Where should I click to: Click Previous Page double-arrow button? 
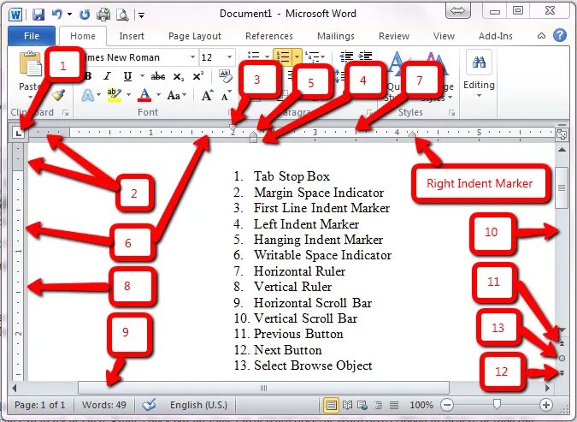coord(562,343)
